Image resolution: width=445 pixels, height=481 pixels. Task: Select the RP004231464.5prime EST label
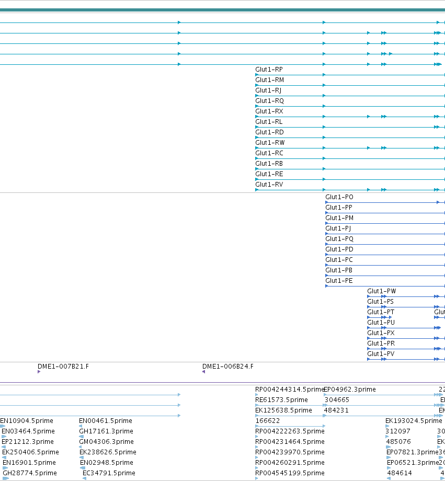[x=290, y=441]
